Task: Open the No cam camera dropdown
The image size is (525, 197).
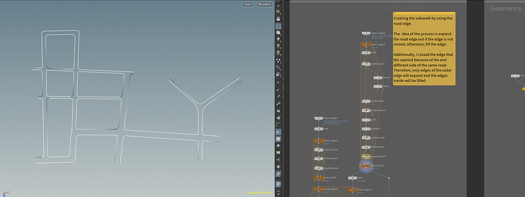Action: point(265,4)
